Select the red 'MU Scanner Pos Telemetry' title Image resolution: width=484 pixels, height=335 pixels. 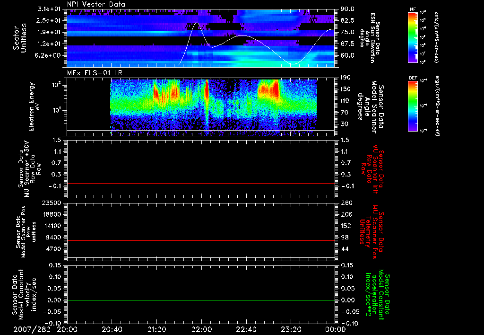(x=372, y=231)
